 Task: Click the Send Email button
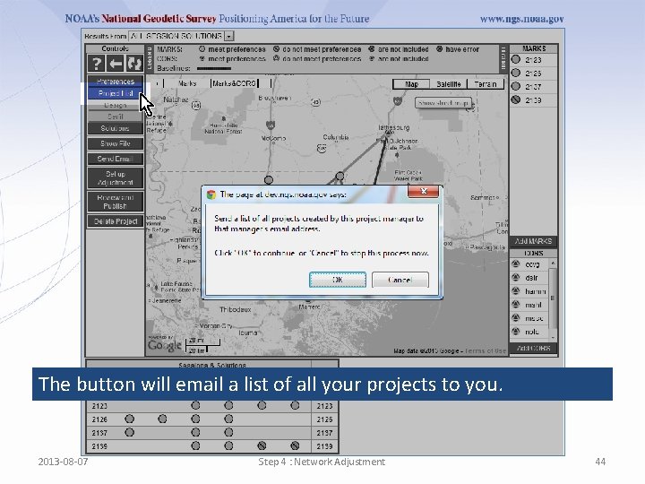click(x=116, y=159)
